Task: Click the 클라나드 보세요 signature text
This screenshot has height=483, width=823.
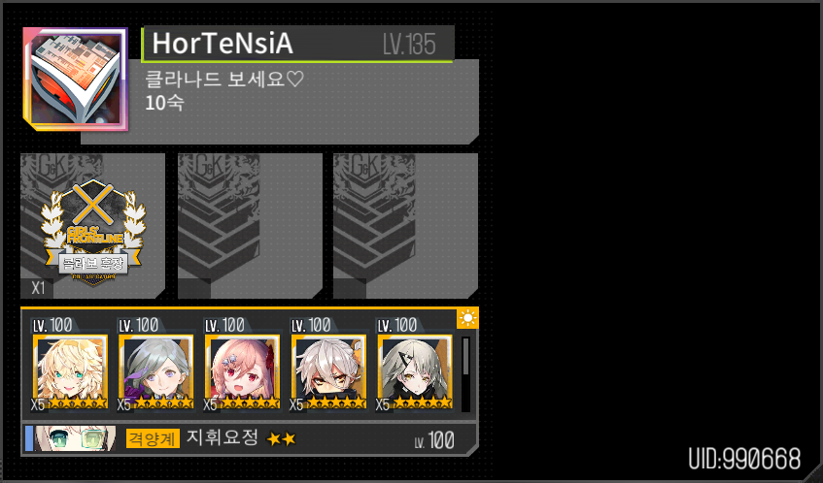Action: point(224,80)
